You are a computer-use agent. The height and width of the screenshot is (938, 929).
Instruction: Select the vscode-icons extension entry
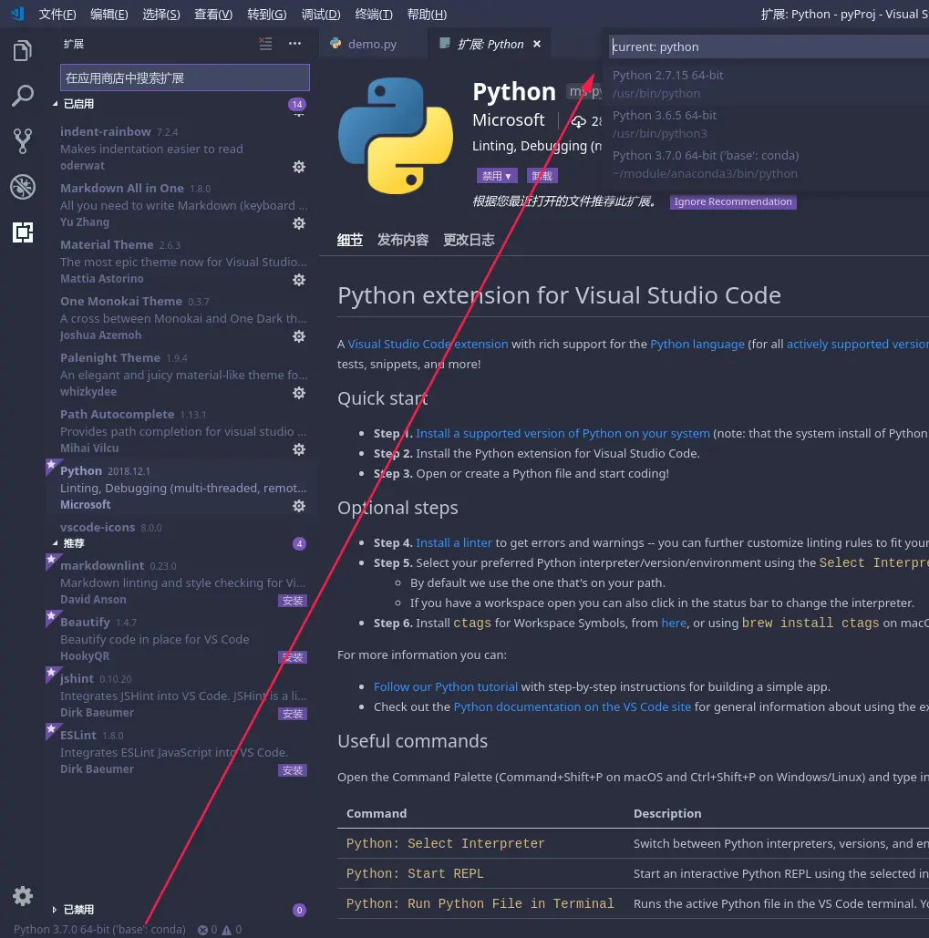[x=180, y=527]
